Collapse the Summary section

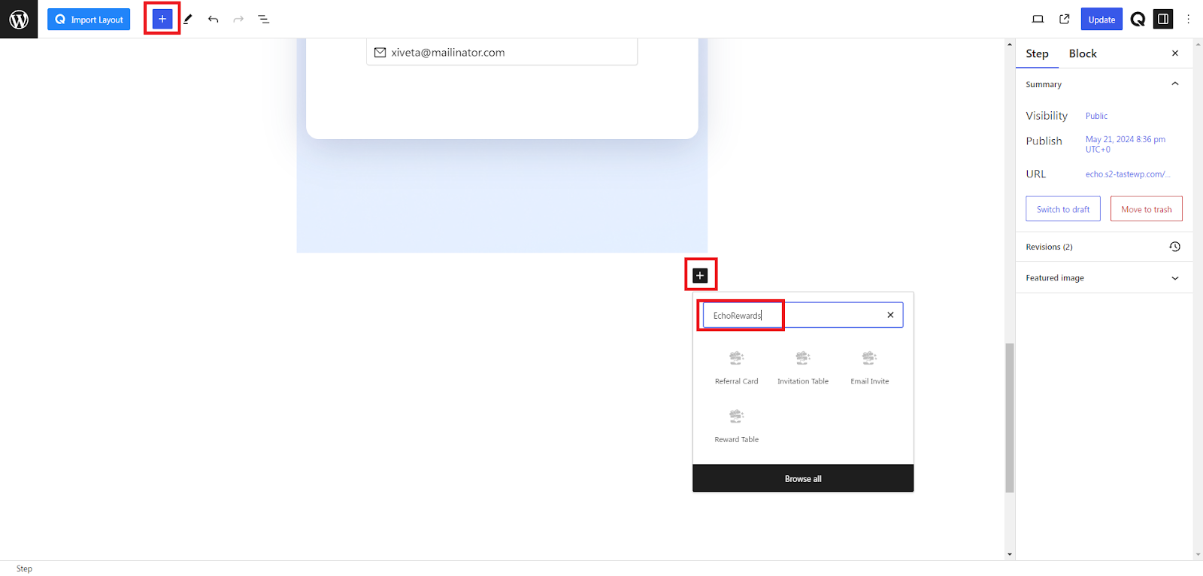pyautogui.click(x=1174, y=84)
